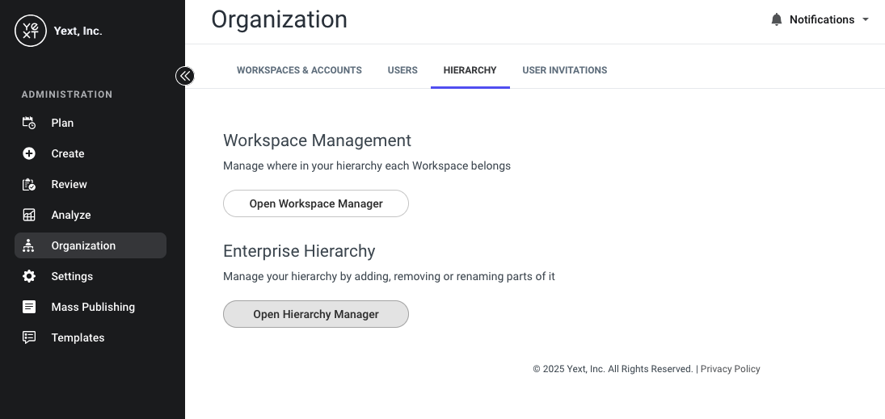This screenshot has height=419, width=885.
Task: Collapse the sidebar with double-chevron button
Action: pos(184,76)
